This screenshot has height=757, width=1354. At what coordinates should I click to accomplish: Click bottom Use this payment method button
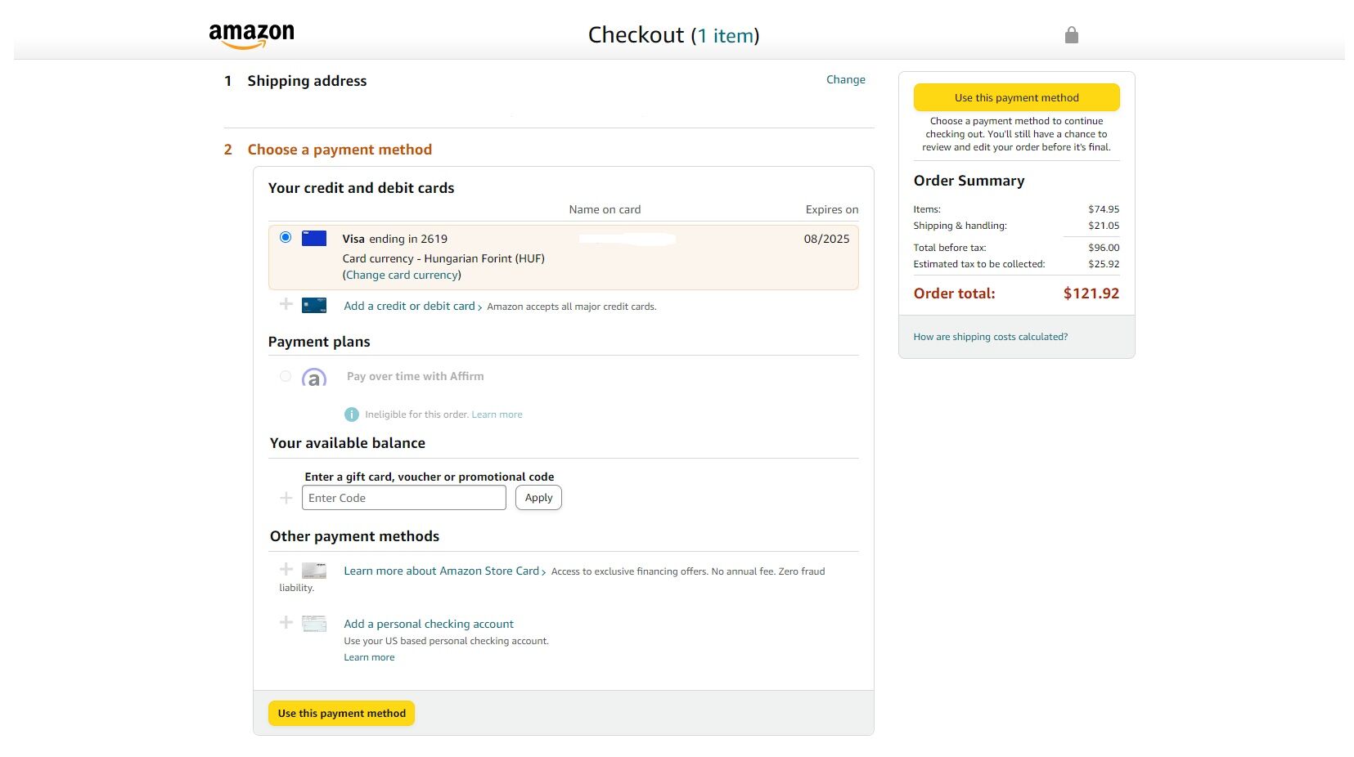coord(341,713)
